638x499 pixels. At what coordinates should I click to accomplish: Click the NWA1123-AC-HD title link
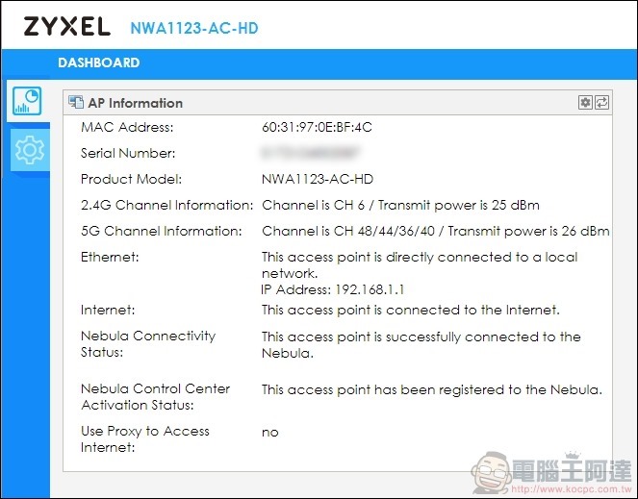pos(194,28)
